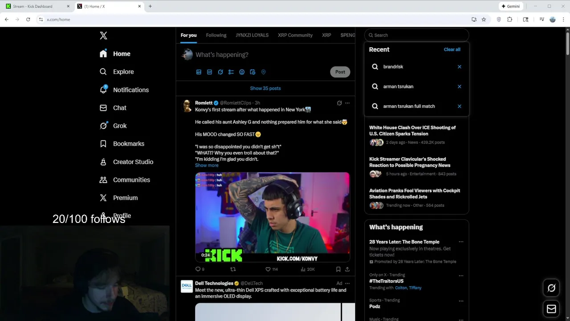Open Premium in sidebar
Screen dimensions: 570x321
tap(118, 198)
